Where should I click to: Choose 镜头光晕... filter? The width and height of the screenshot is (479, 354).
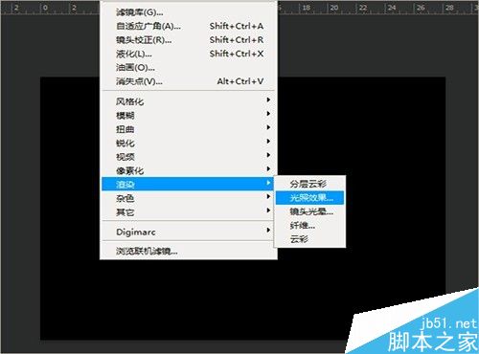click(309, 211)
